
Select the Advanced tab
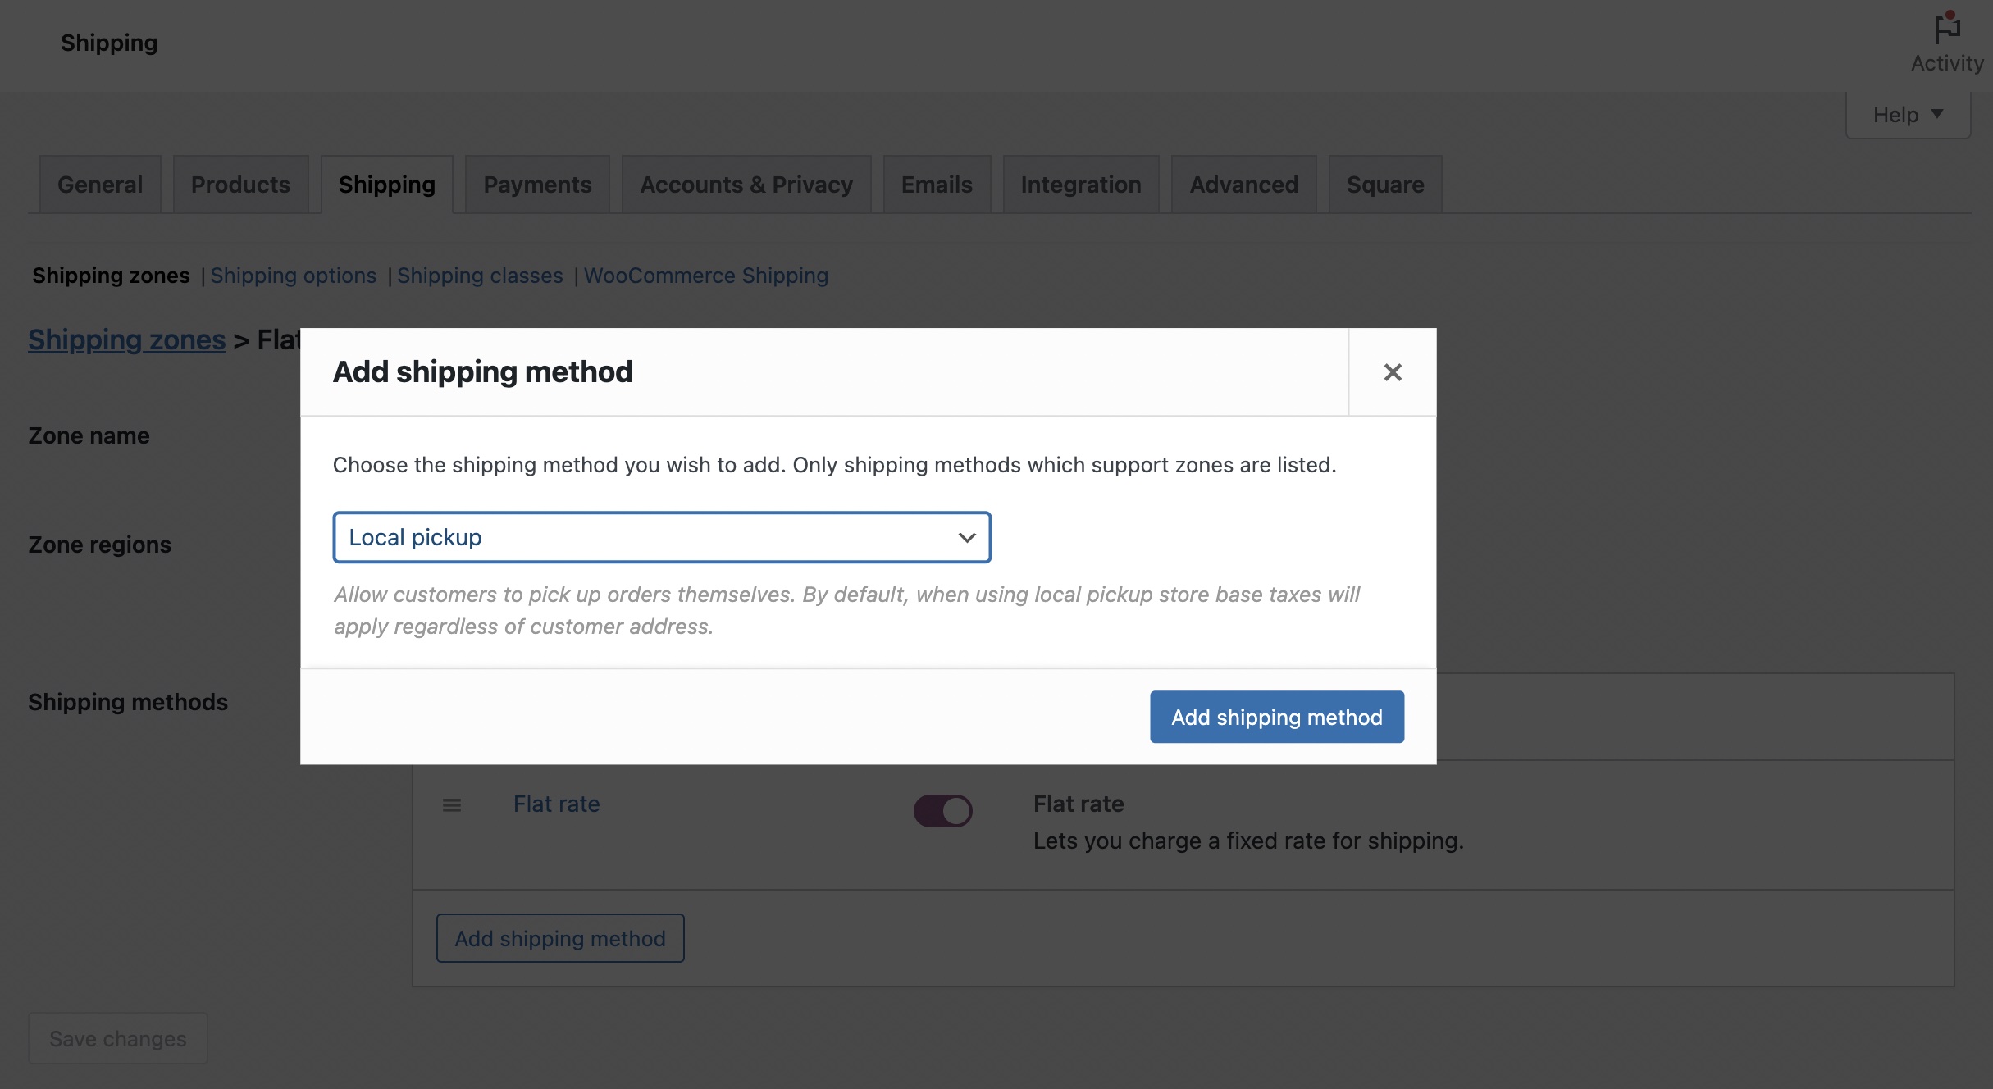(x=1244, y=185)
